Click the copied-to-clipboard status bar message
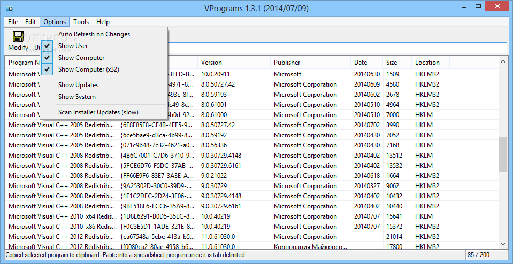513x264 pixels. click(x=126, y=254)
